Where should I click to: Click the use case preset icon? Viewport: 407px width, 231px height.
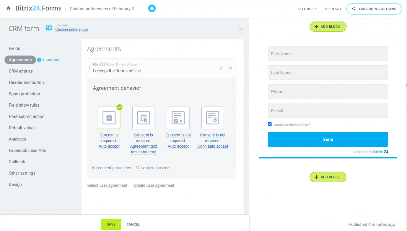coord(49,28)
